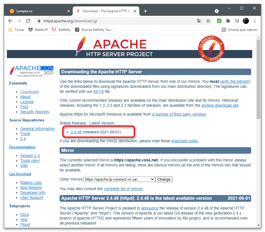Click the padlock site info icon
Screen dimensions: 265x232
click(x=39, y=21)
